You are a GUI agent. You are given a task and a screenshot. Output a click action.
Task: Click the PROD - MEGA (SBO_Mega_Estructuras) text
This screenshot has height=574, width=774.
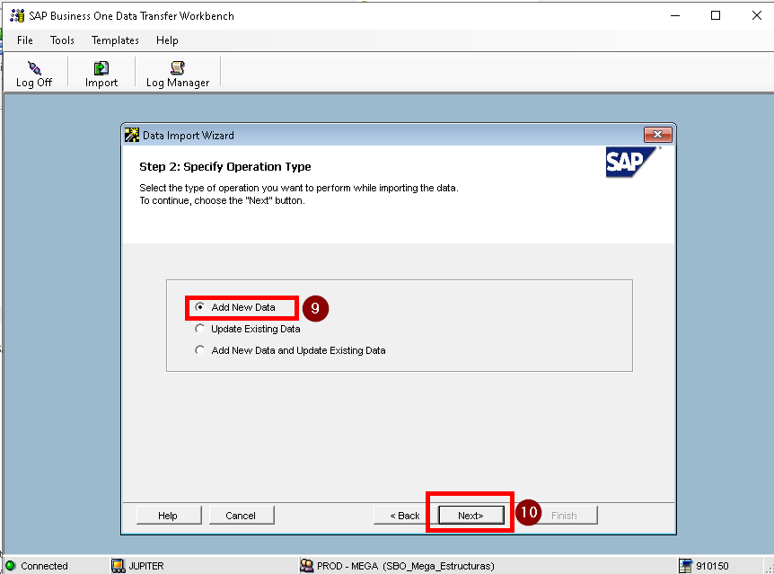405,566
